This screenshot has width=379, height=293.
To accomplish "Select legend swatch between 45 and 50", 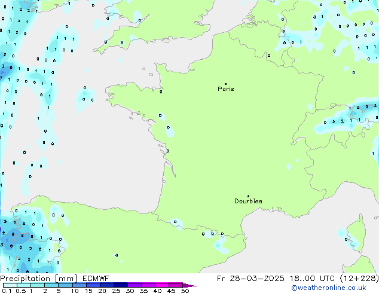I will [176, 285].
